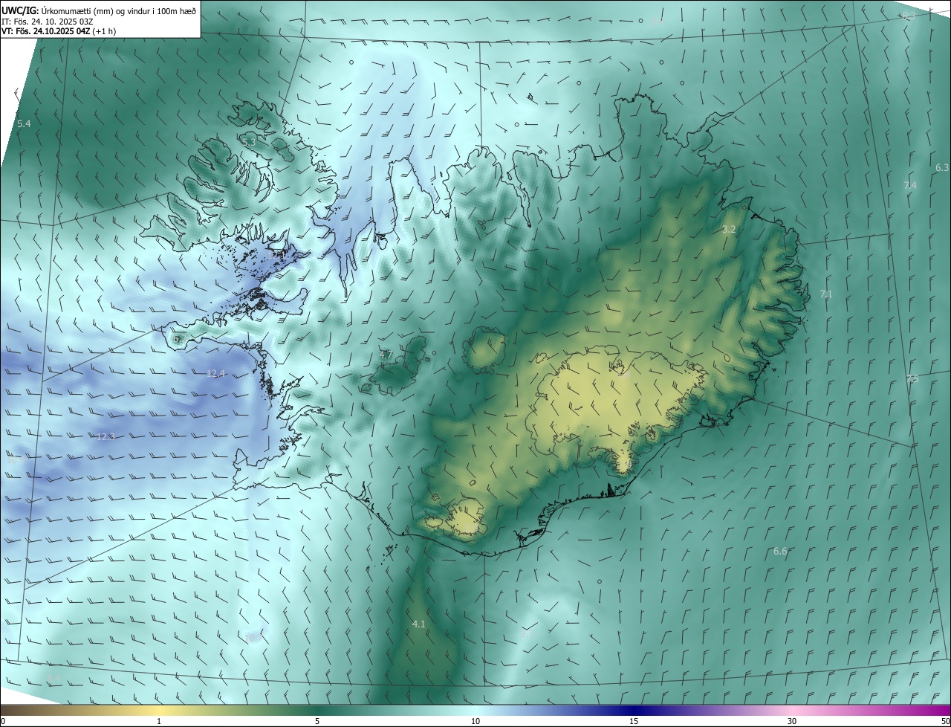This screenshot has height=727, width=951.
Task: Click the 3.2 value label in northeast Iceland
Action: (x=729, y=230)
